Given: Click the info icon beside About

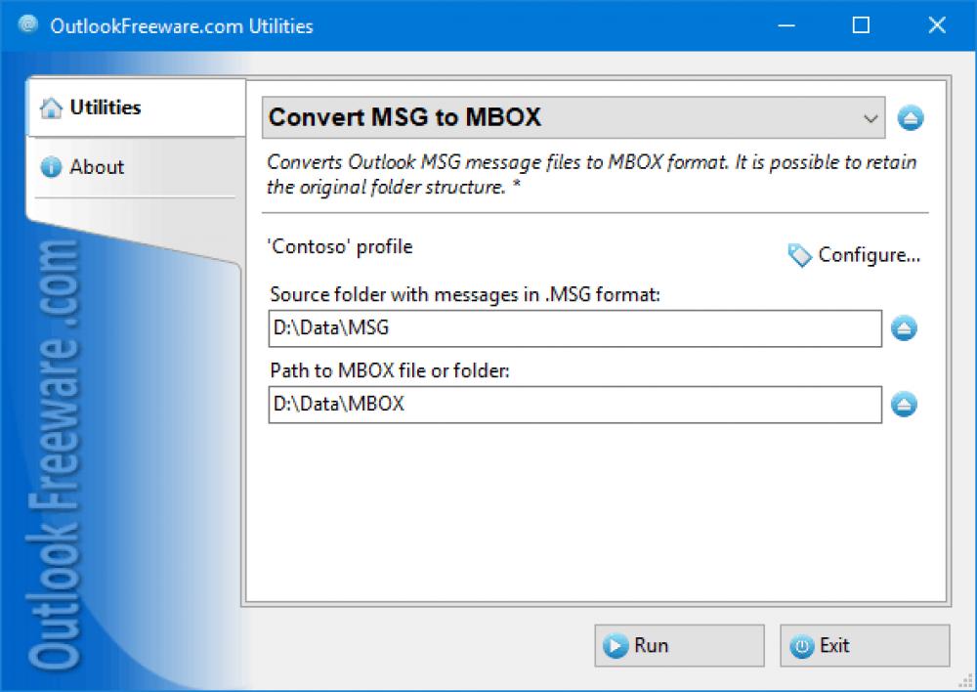Looking at the screenshot, I should (x=50, y=166).
